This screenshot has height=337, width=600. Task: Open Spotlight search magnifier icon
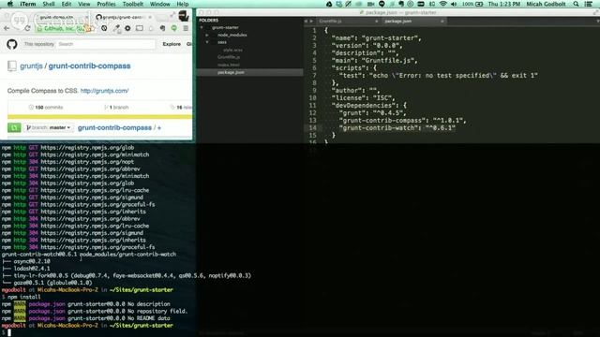point(576,4)
